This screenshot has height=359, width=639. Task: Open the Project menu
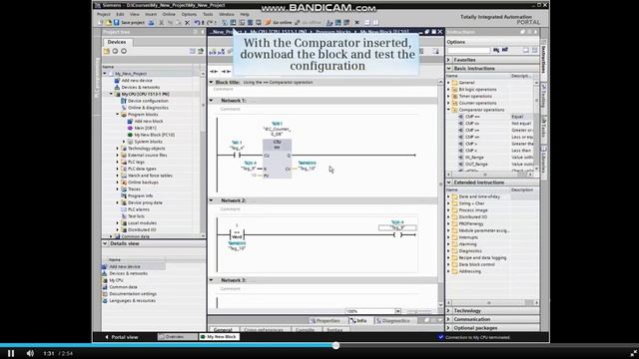(x=104, y=14)
